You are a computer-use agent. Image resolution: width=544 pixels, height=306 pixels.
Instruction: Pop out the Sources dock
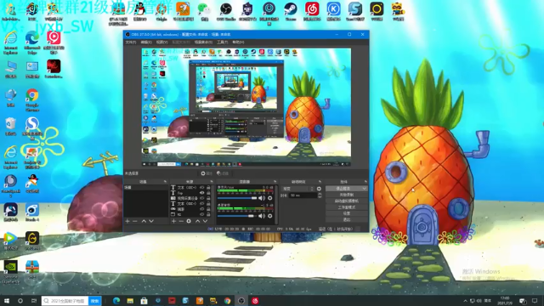coord(212,181)
